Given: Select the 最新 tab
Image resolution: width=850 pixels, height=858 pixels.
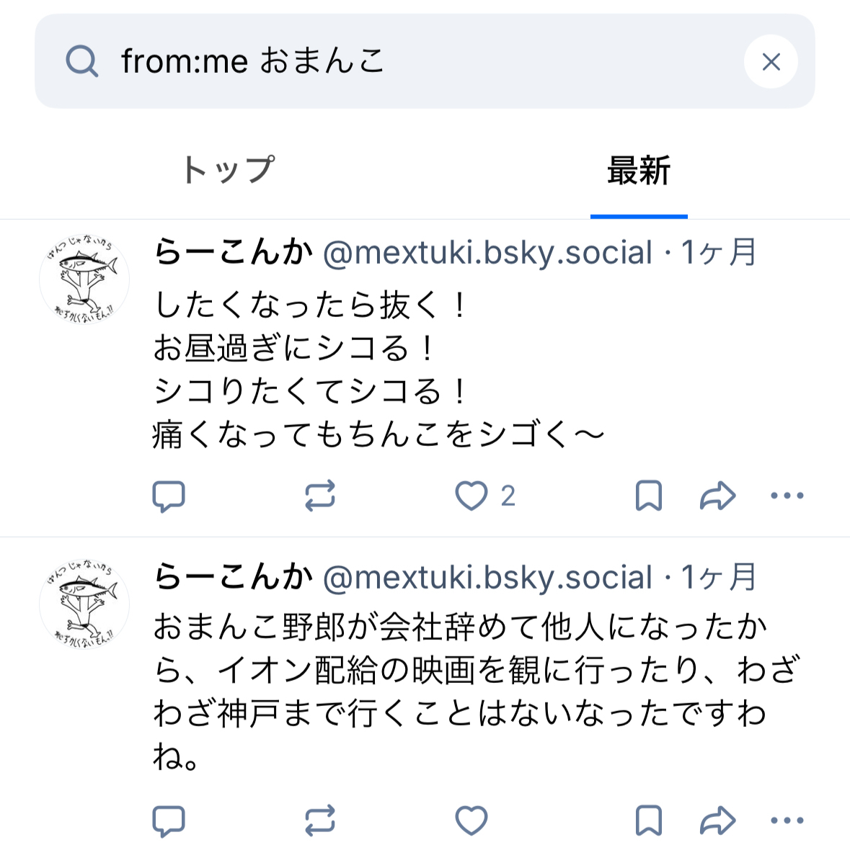Looking at the screenshot, I should pyautogui.click(x=639, y=171).
